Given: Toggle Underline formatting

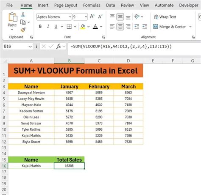Looking at the screenshot, I should coord(56,26).
